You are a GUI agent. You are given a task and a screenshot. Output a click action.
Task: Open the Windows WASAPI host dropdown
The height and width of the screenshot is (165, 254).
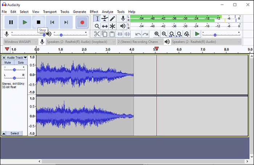click(x=21, y=41)
